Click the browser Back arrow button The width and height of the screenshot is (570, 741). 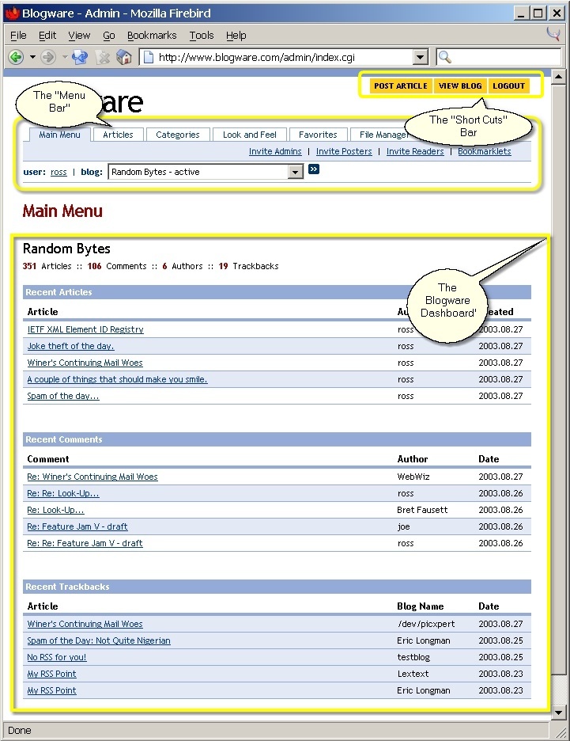[x=16, y=58]
